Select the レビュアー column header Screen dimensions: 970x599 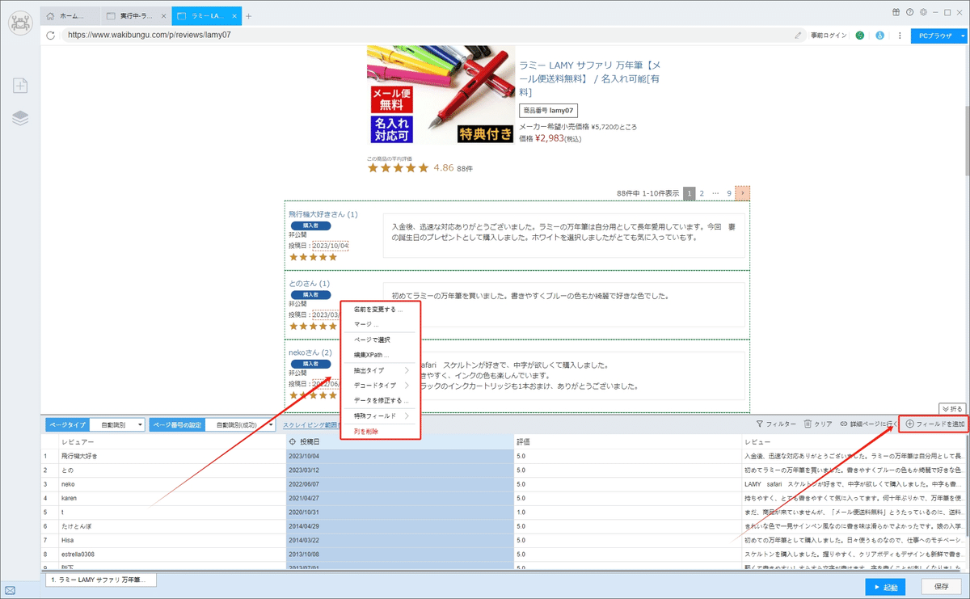(172, 442)
